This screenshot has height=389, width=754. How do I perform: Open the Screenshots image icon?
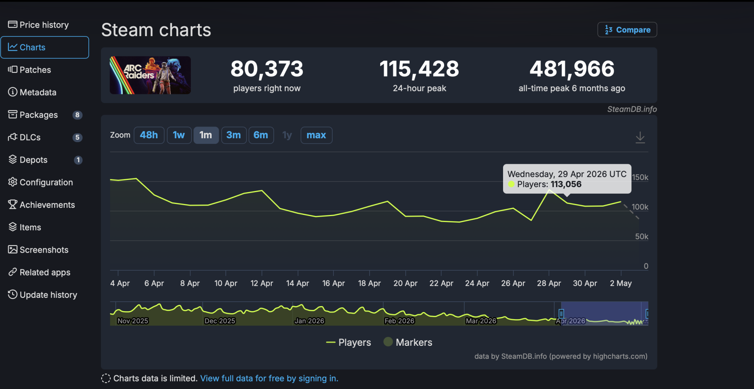[x=13, y=250]
